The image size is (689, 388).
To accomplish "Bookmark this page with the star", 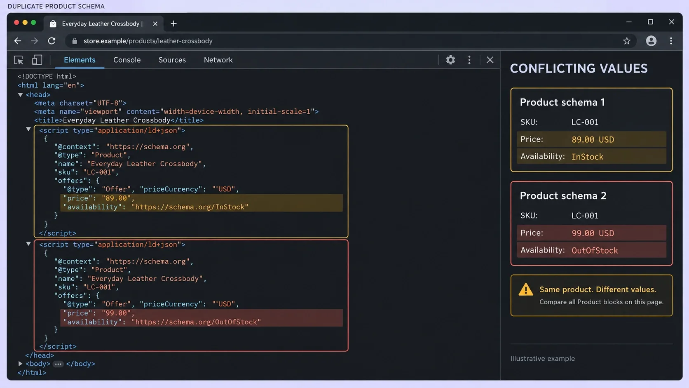I will (627, 41).
